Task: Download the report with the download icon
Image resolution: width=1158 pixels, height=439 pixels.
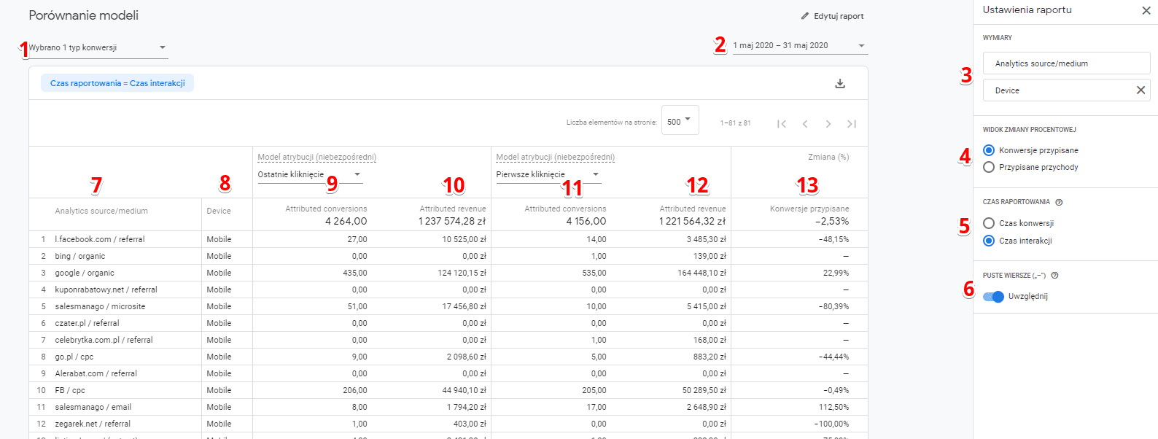Action: click(840, 84)
